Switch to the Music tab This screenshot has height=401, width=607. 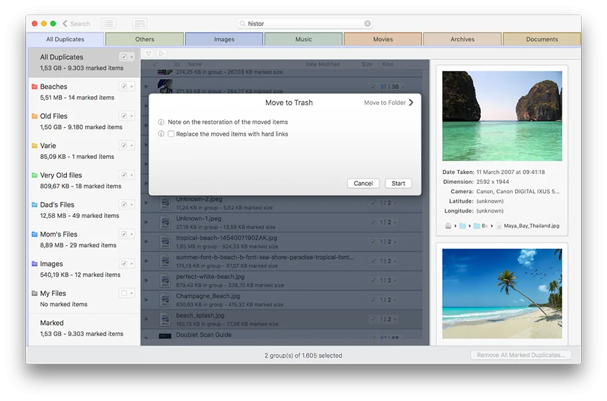pos(303,39)
